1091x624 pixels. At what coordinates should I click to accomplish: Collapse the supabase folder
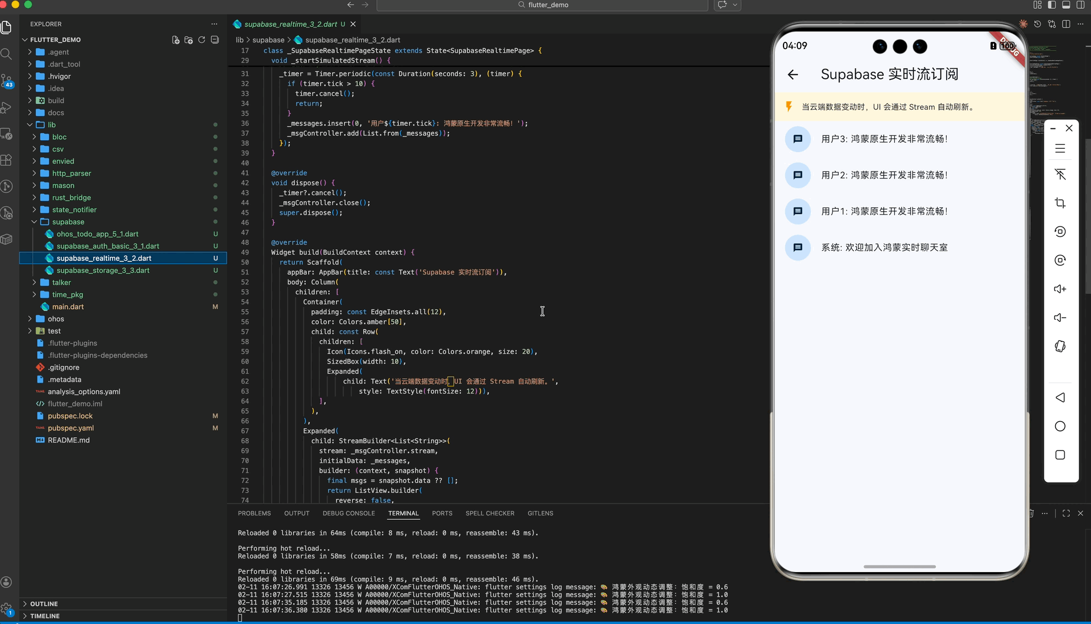tap(68, 222)
